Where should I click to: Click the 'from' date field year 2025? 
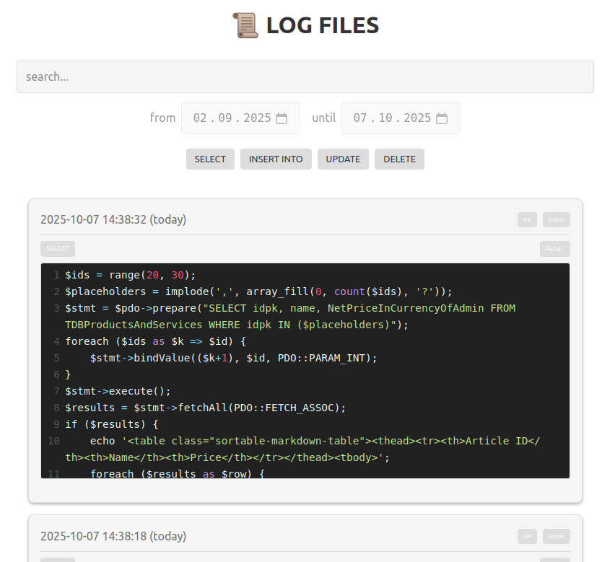[x=257, y=118]
